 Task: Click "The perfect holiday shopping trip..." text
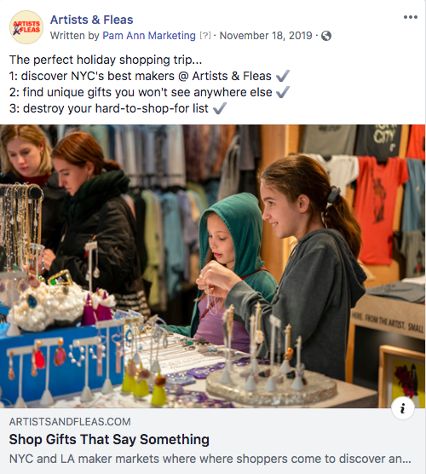[x=106, y=60]
